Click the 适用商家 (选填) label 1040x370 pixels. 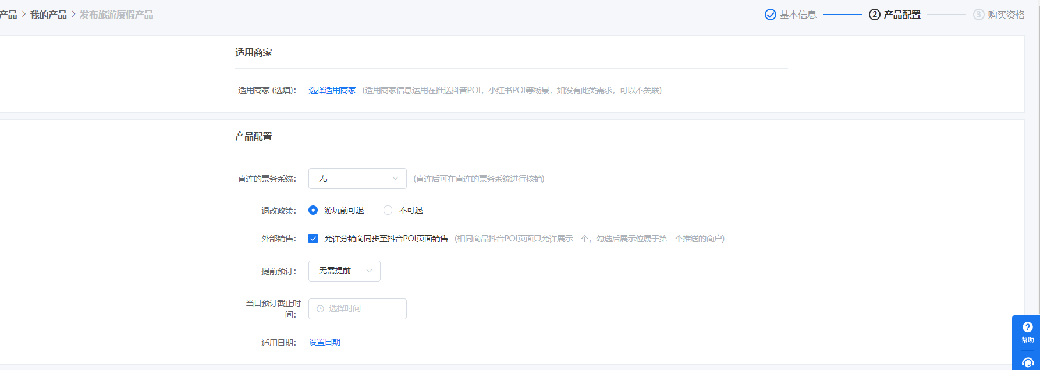[267, 90]
